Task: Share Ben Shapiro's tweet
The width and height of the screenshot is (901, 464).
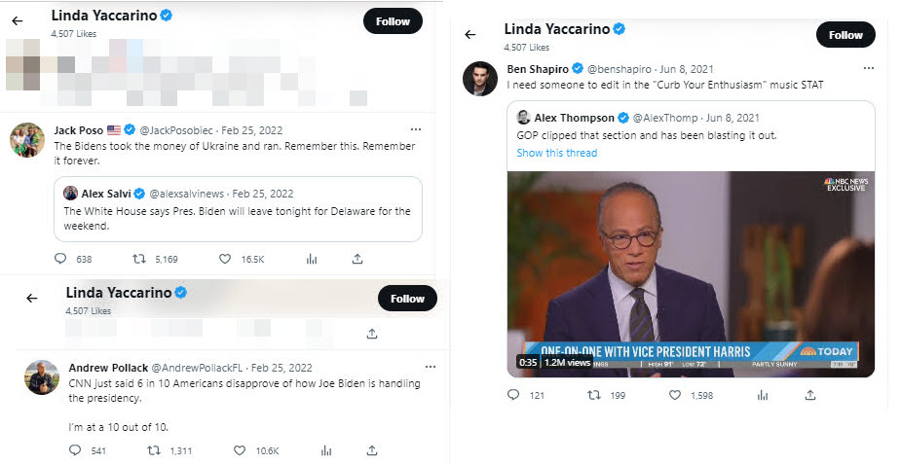Action: point(810,395)
